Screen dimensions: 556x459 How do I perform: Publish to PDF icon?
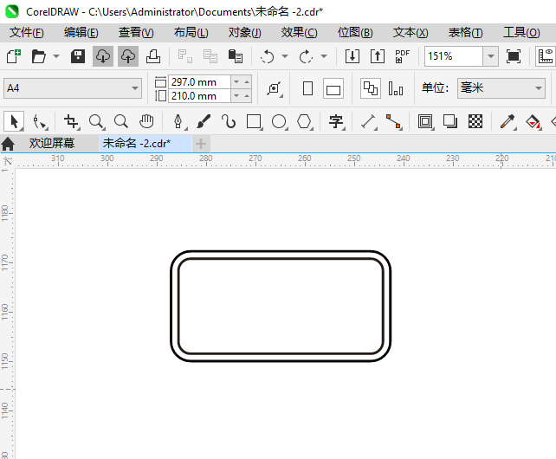pyautogui.click(x=402, y=56)
